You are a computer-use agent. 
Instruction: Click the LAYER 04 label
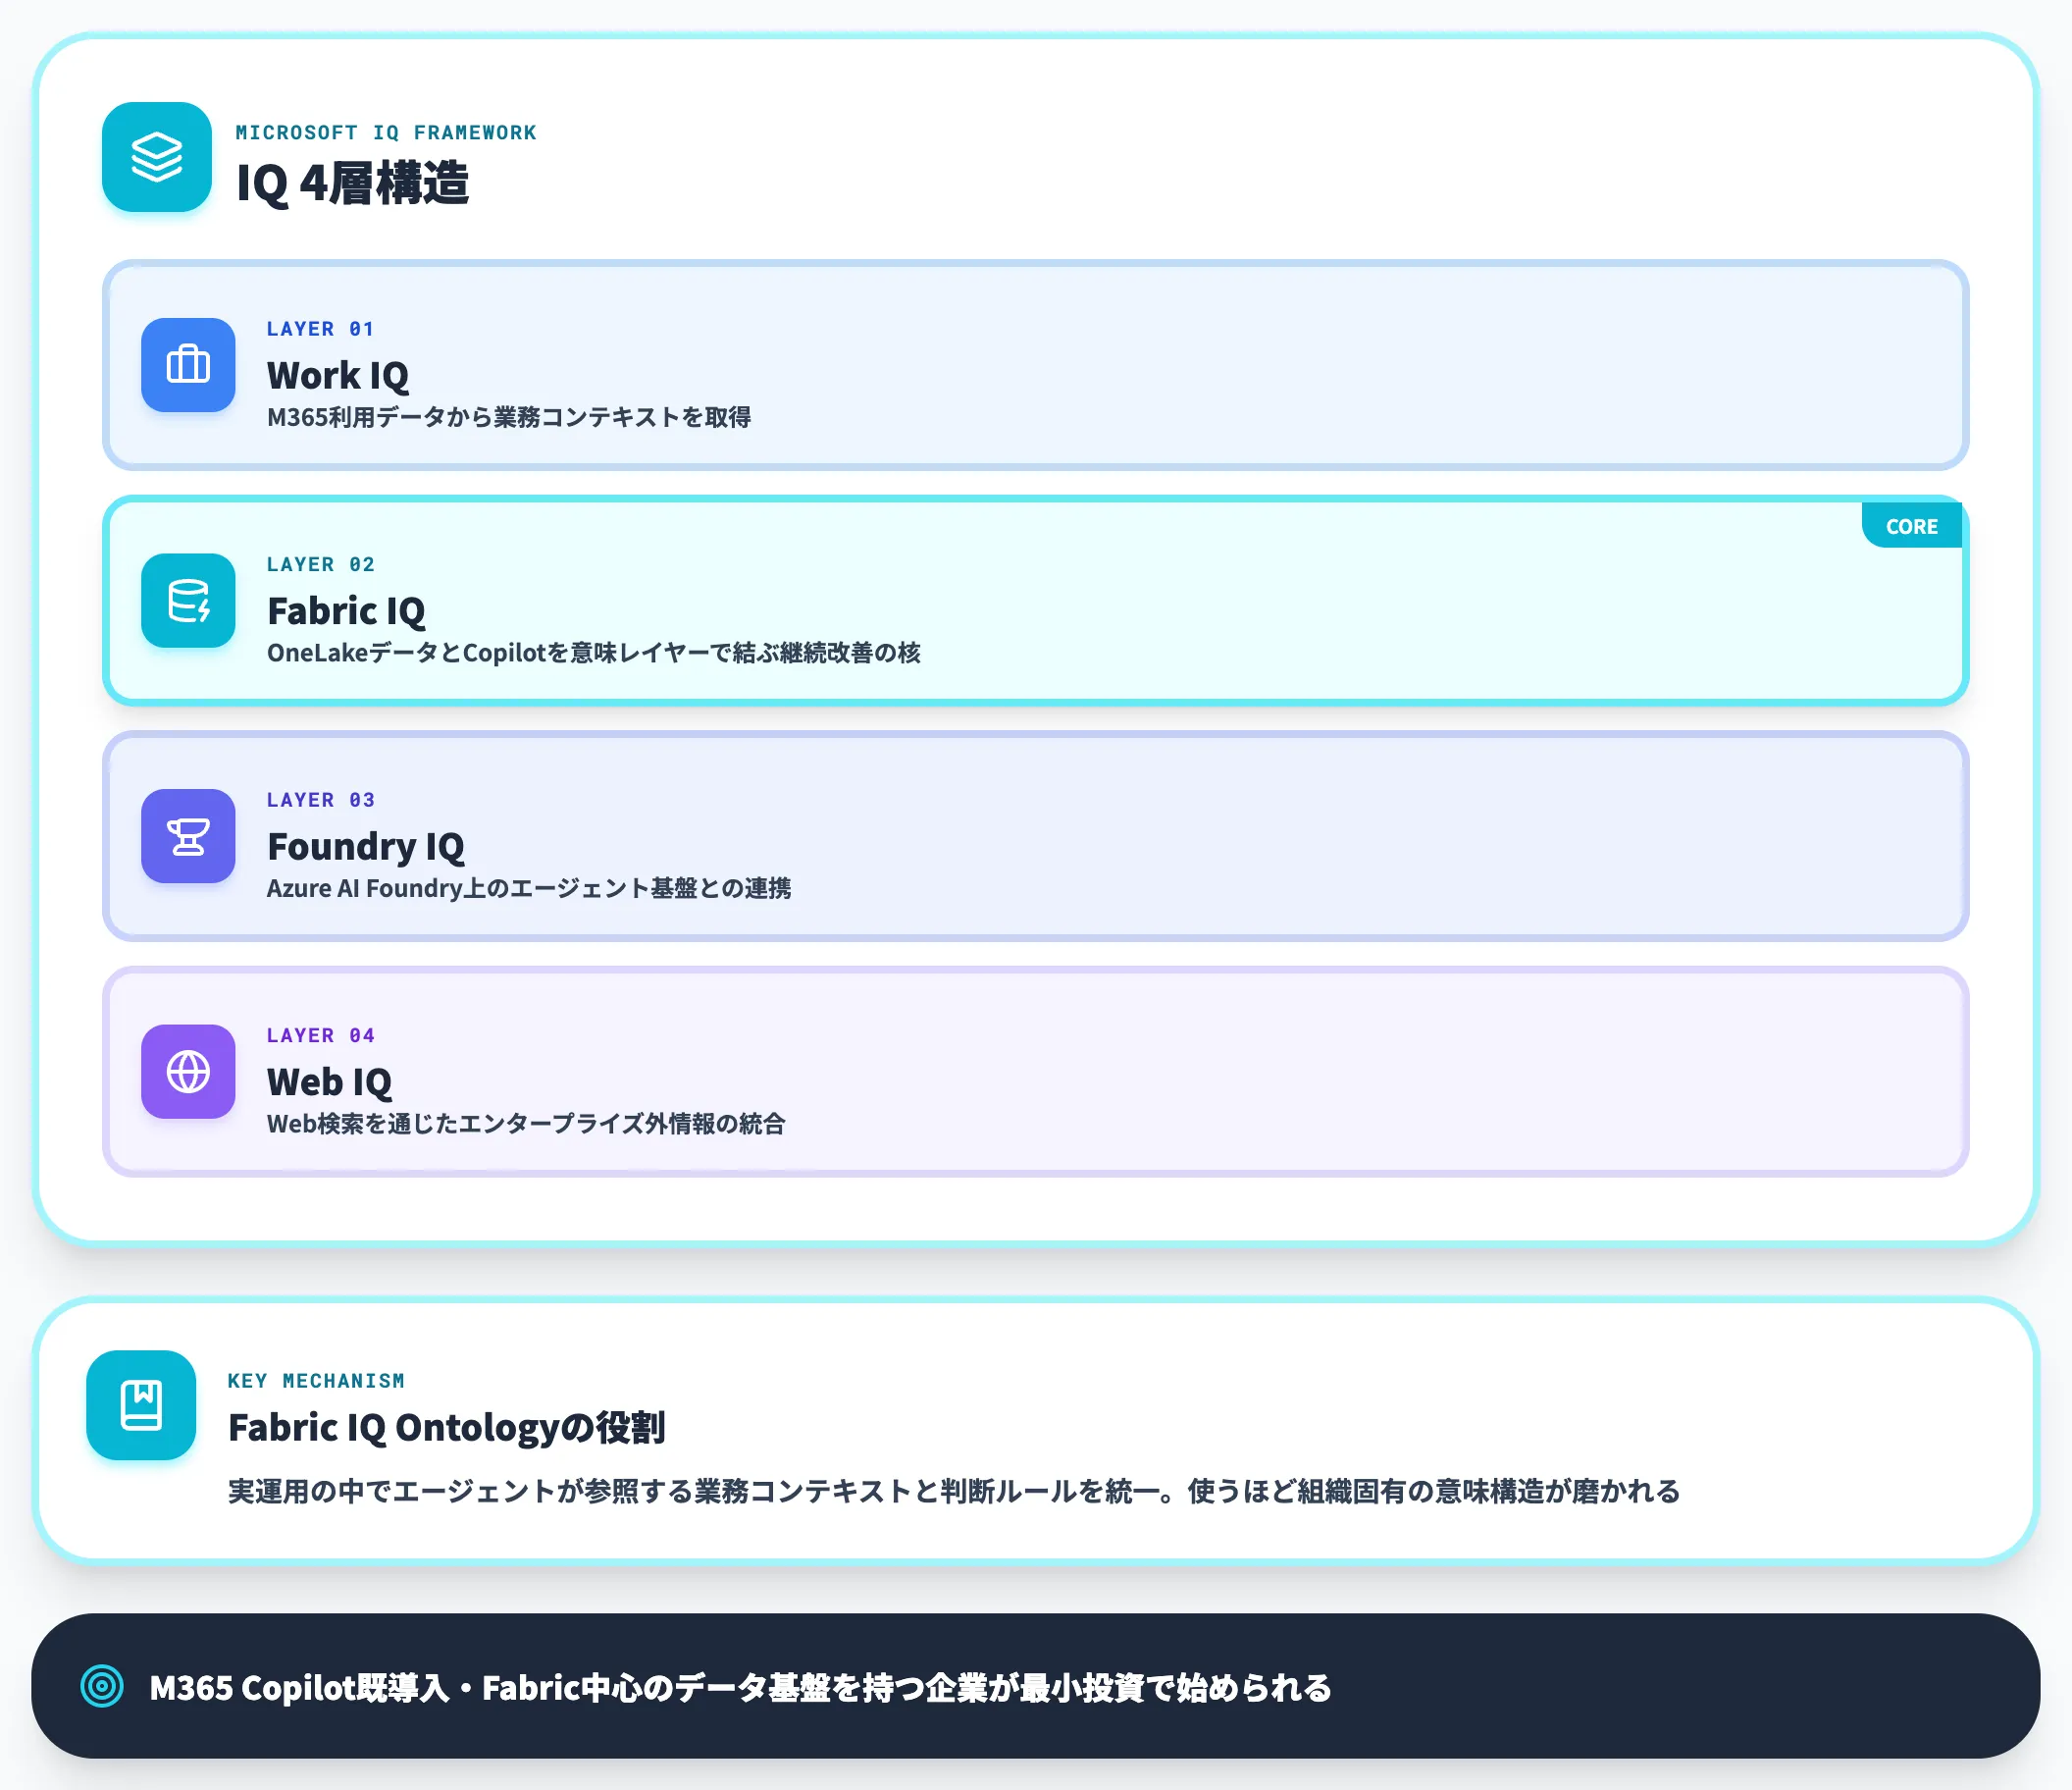point(321,1035)
